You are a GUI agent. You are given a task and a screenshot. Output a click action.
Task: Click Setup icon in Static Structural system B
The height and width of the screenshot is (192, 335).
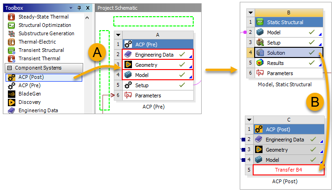(x=260, y=42)
